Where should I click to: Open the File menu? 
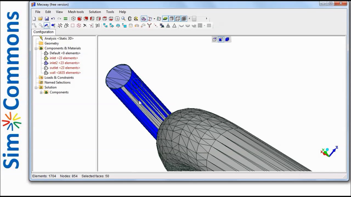pyautogui.click(x=38, y=12)
